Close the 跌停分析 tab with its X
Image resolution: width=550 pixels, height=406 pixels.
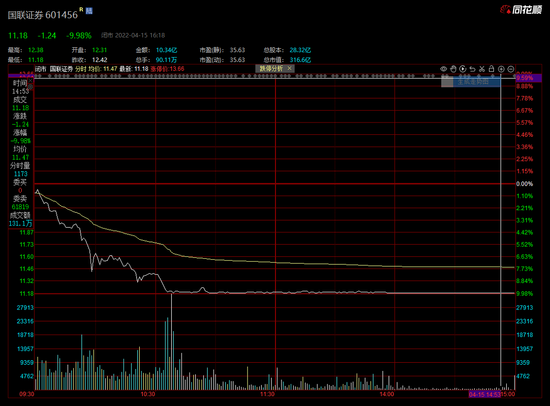pyautogui.click(x=289, y=68)
